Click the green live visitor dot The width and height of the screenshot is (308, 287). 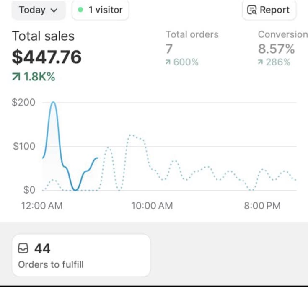(x=80, y=10)
